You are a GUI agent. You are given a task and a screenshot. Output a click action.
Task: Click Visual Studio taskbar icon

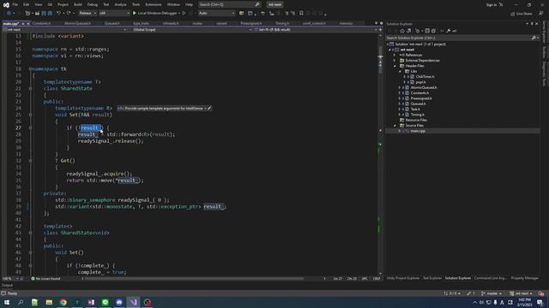(x=133, y=302)
